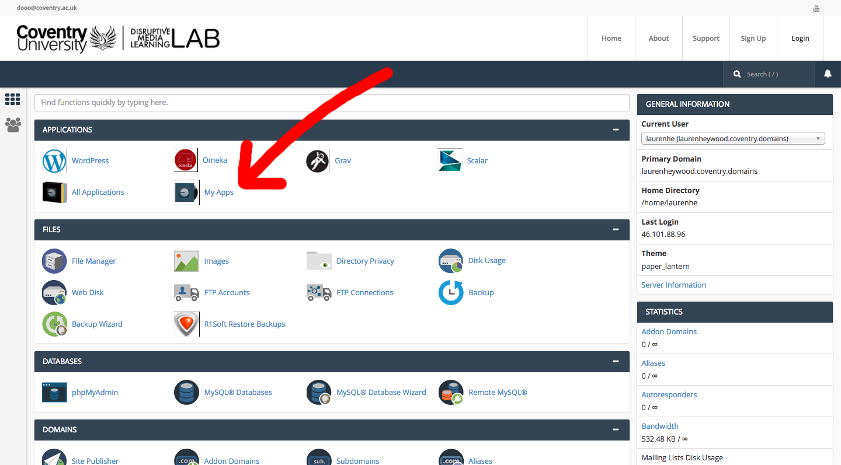Open the All Applications icon
The image size is (841, 465).
(54, 192)
